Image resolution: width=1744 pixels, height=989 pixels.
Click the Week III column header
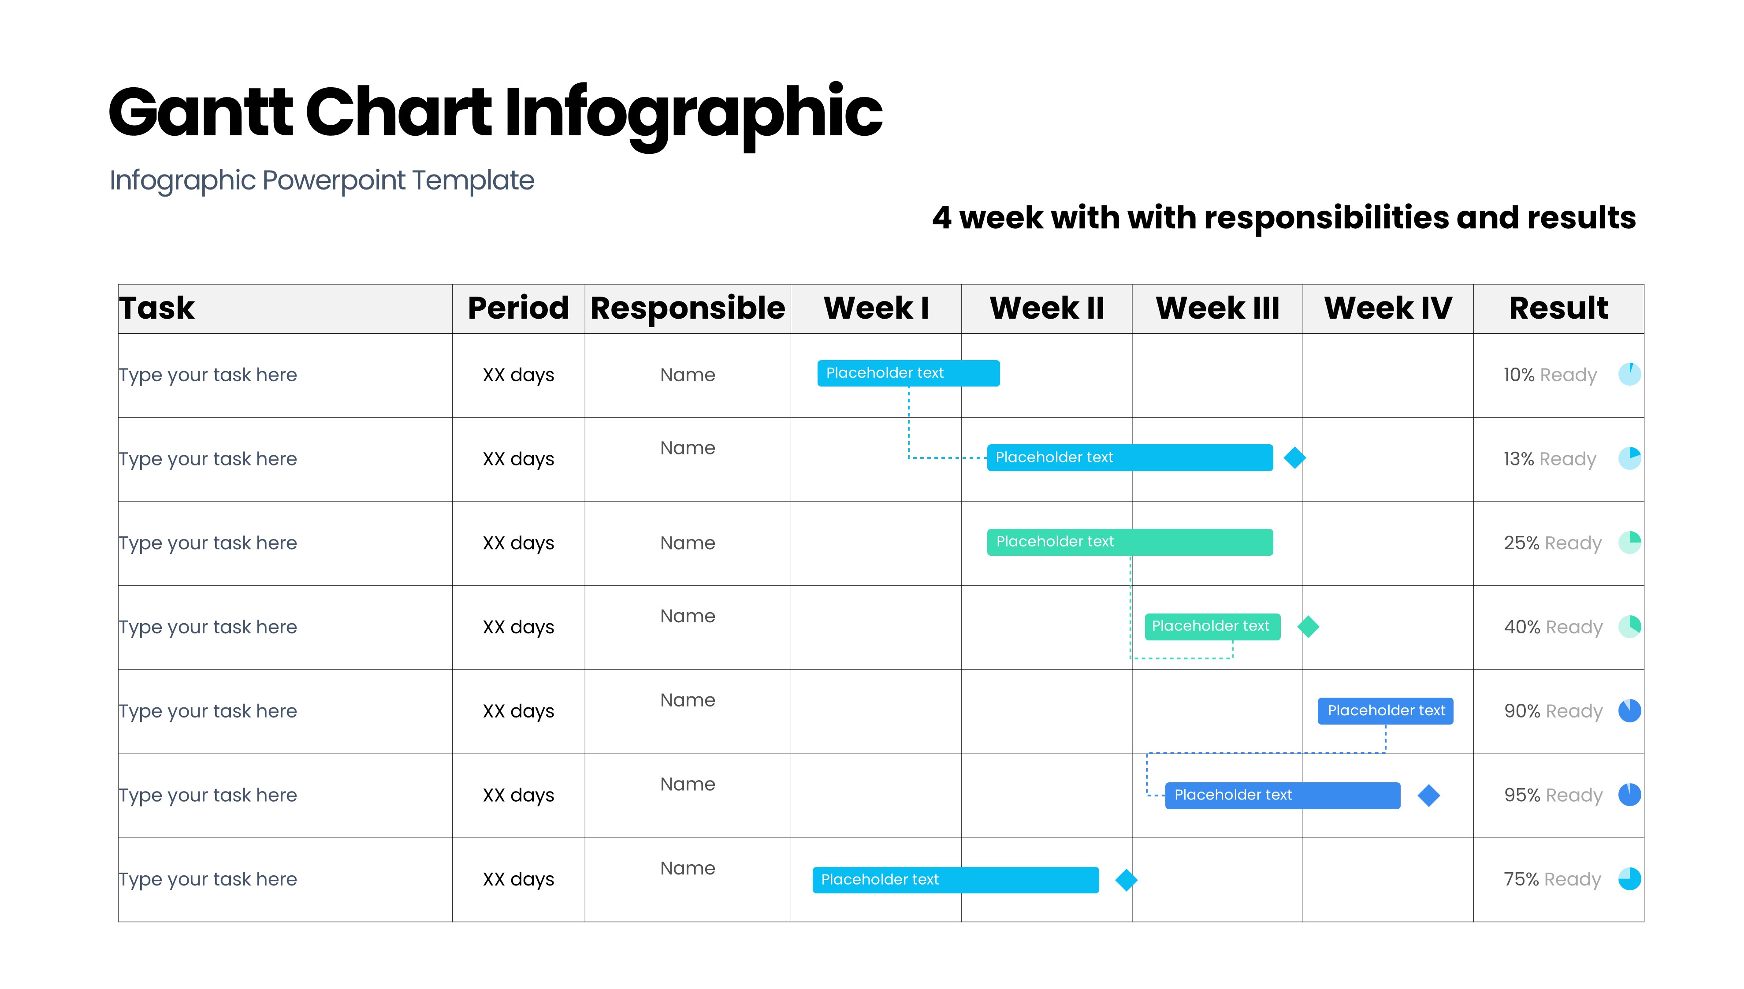(1217, 309)
